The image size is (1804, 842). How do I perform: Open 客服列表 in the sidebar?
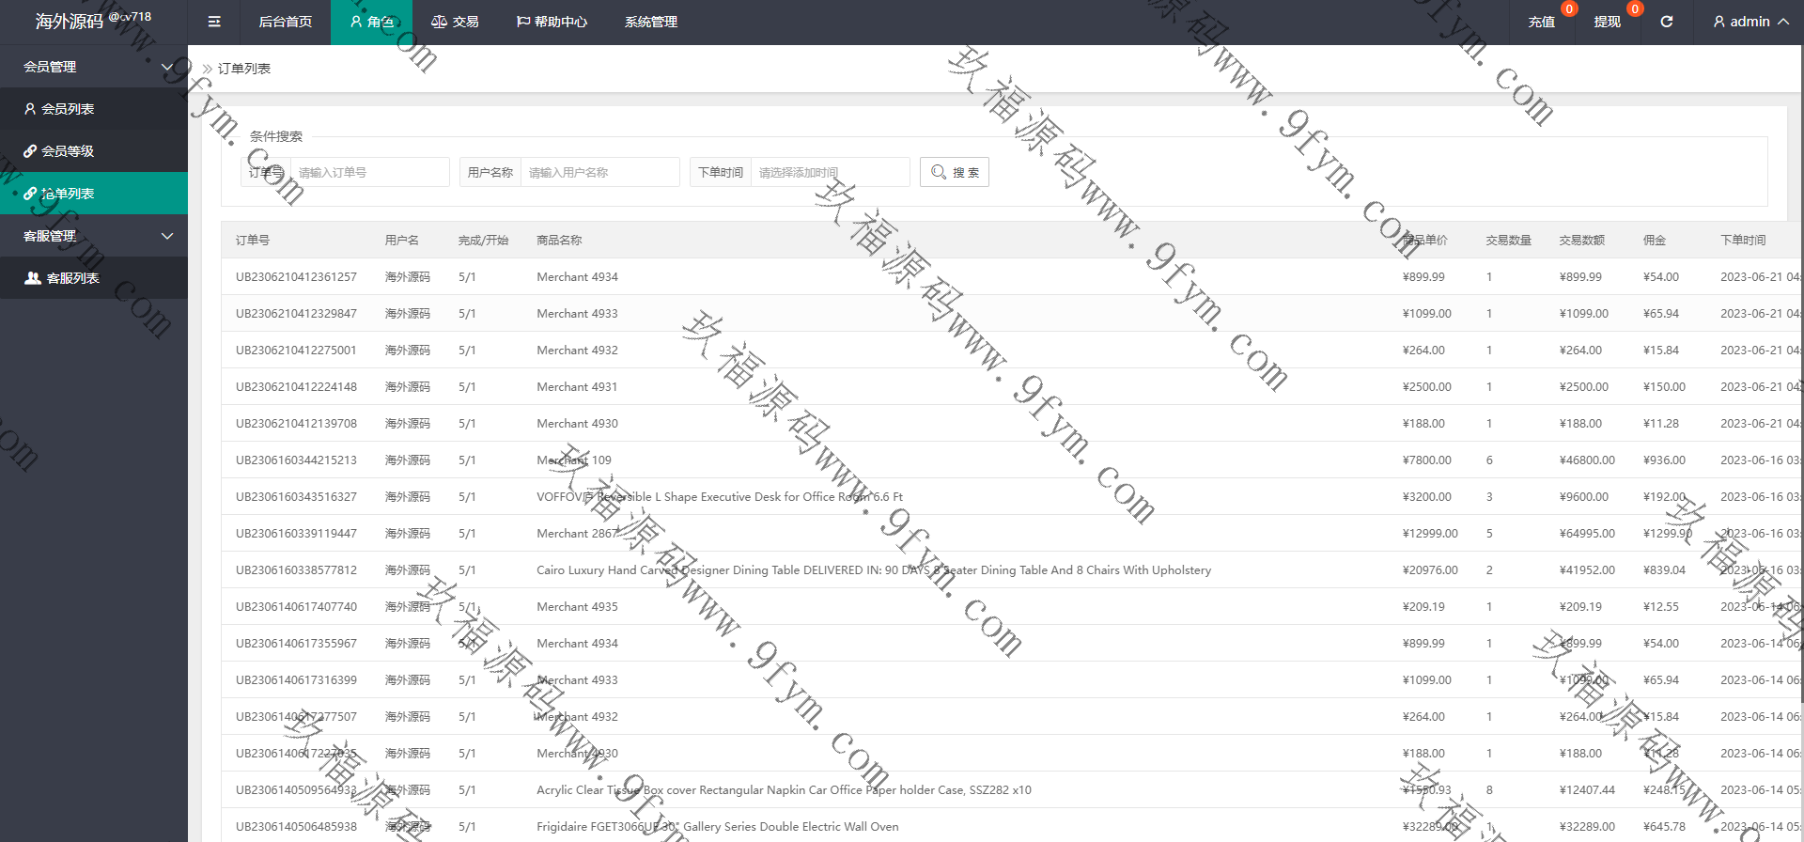pos(72,278)
